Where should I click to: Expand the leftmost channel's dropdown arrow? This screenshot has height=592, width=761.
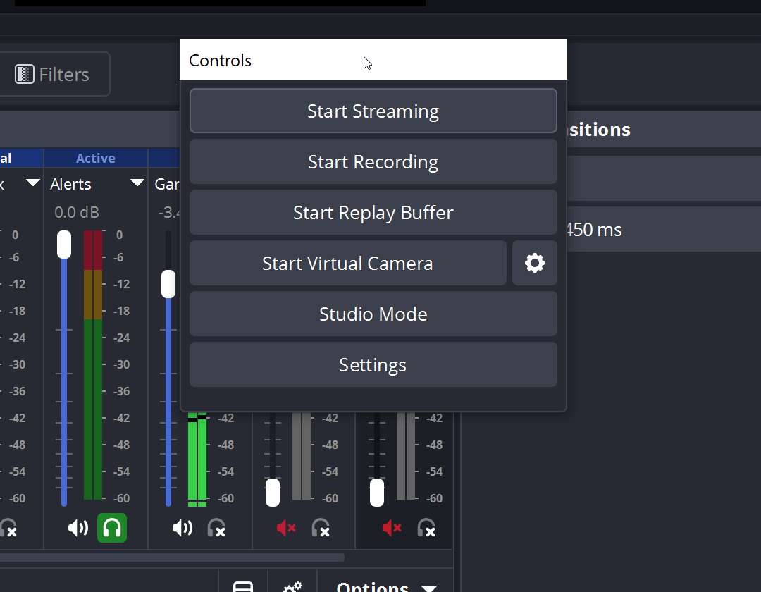(33, 183)
